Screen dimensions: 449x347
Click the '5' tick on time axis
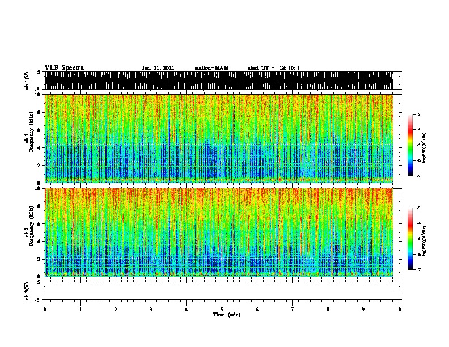pyautogui.click(x=222, y=310)
